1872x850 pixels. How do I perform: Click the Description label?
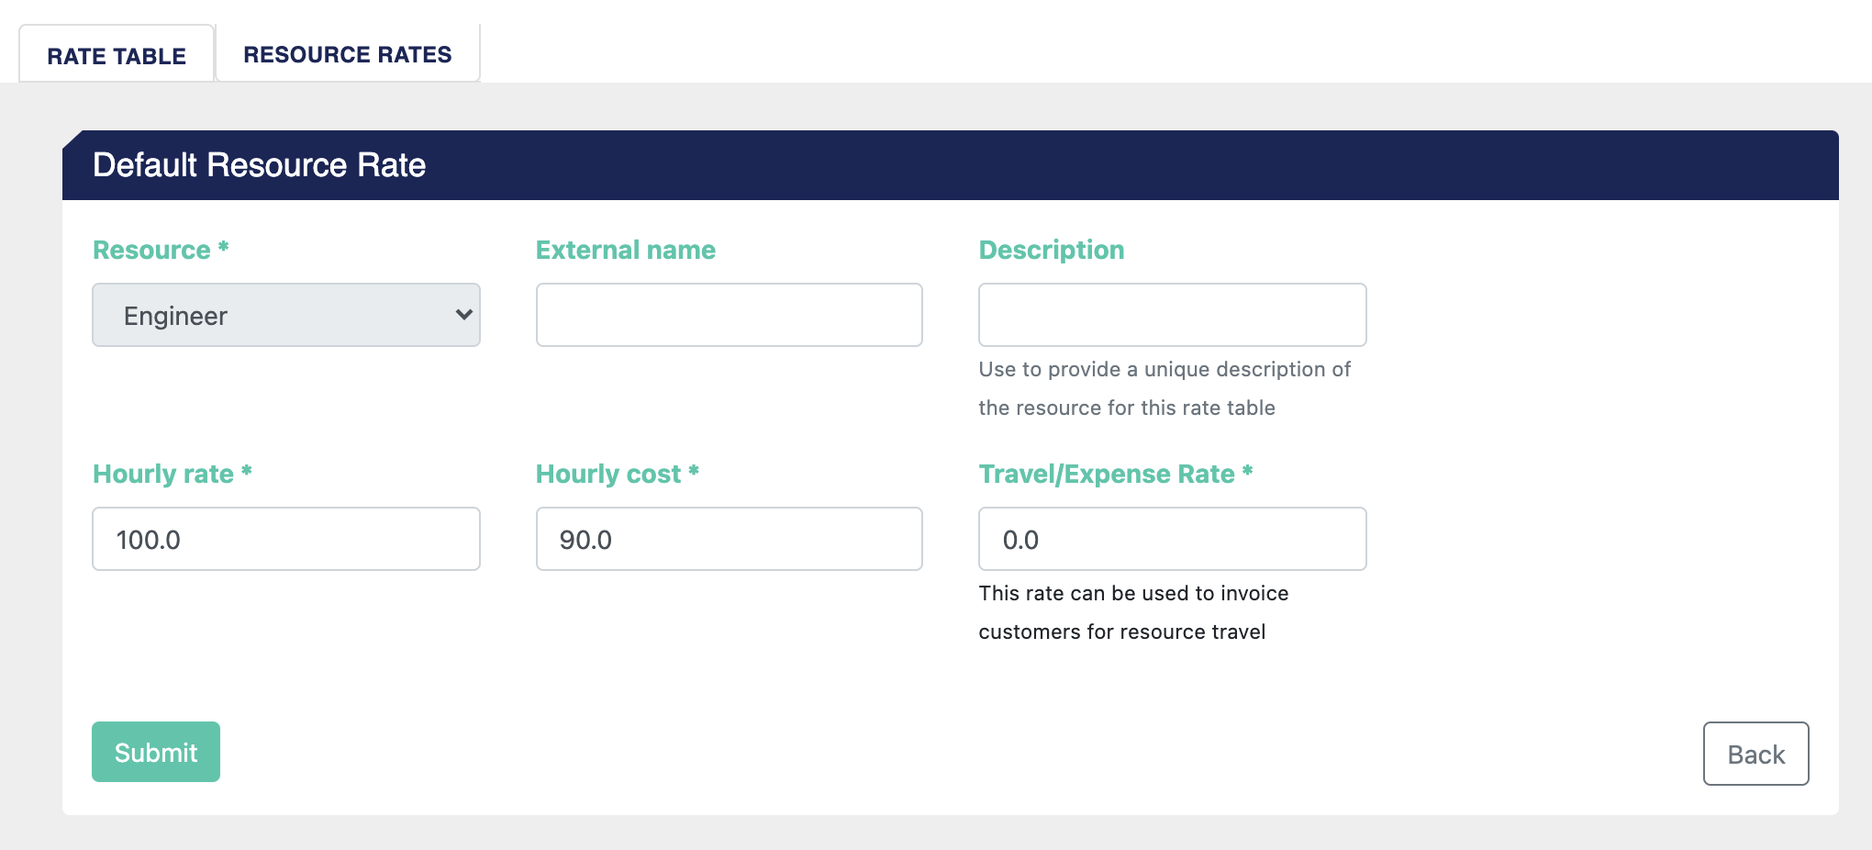tap(1052, 250)
